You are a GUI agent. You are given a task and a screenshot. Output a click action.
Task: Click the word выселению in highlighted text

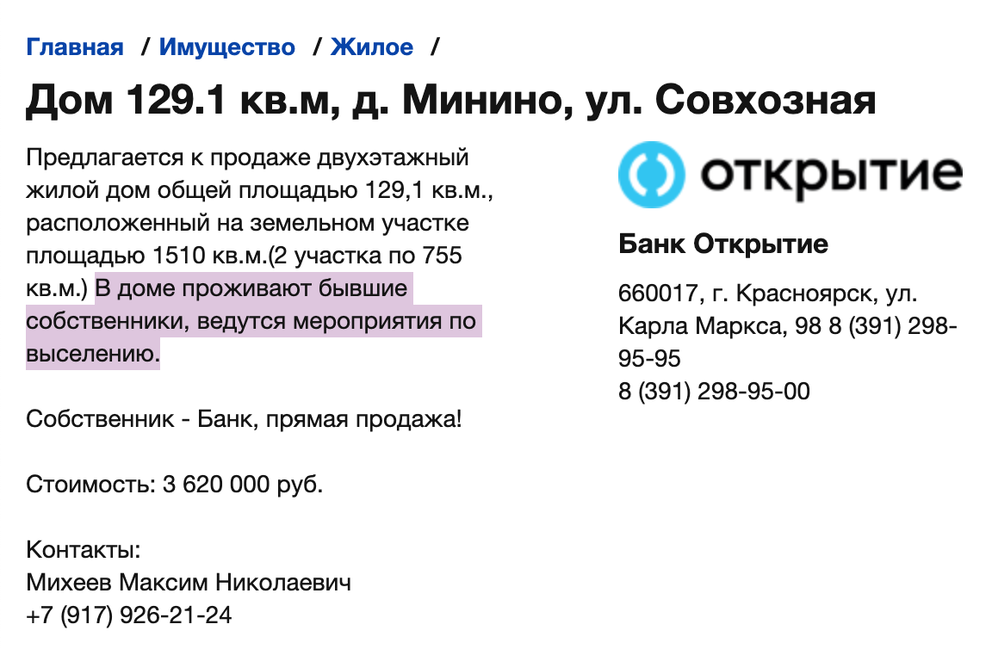[93, 354]
